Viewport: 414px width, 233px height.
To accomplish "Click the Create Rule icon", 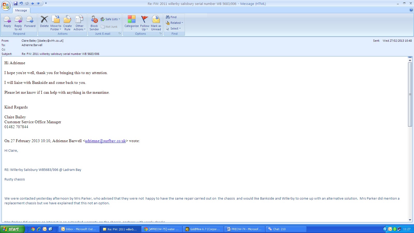I will pos(67,23).
